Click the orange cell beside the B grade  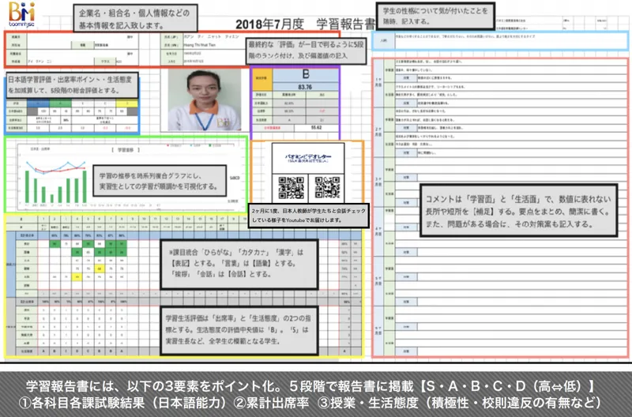(262, 79)
